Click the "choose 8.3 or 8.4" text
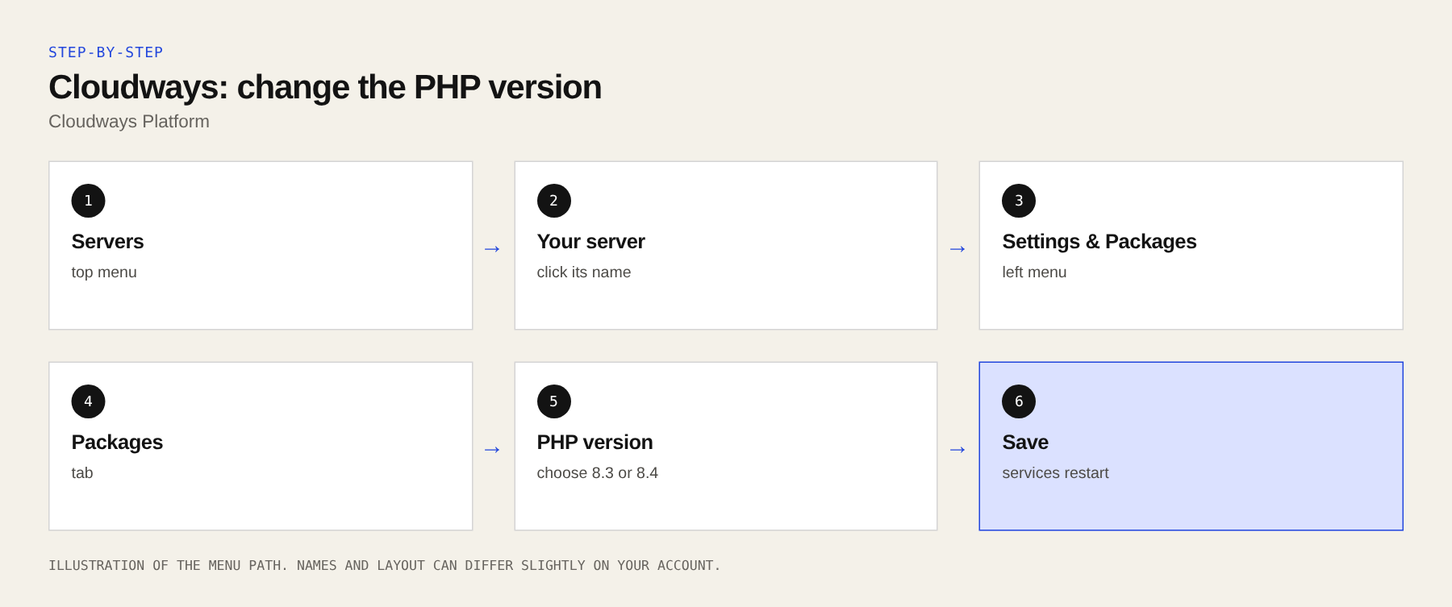The image size is (1452, 607). tap(598, 473)
